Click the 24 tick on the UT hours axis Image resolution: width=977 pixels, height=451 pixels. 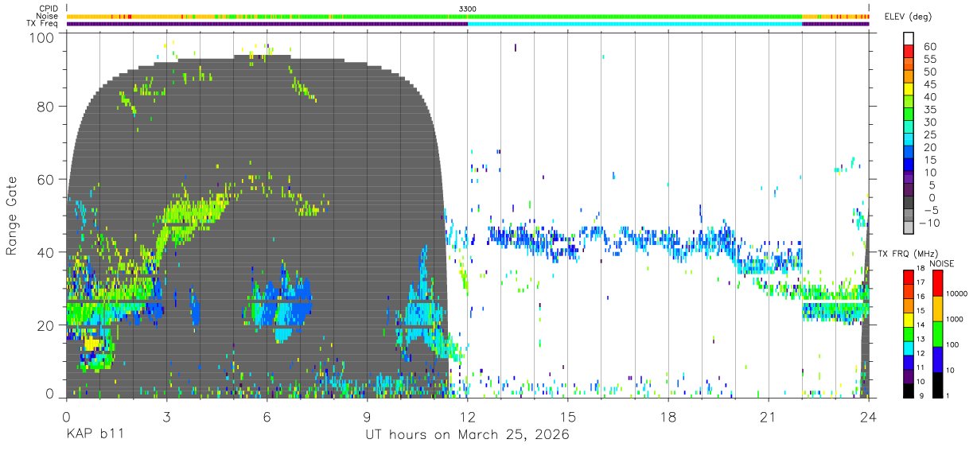[868, 416]
